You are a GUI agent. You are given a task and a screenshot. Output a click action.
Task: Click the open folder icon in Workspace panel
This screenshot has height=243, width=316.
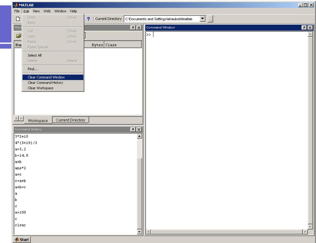click(19, 36)
